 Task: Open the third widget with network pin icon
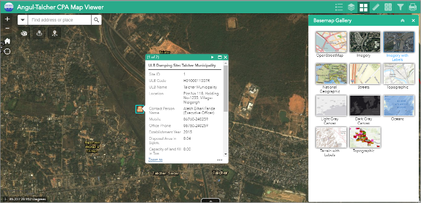(x=55, y=33)
